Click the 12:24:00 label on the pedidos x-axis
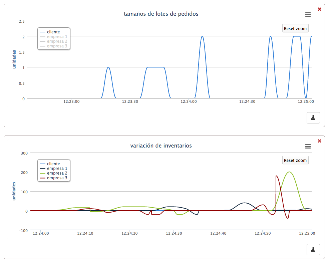Screen dimensions: 328x263 pyautogui.click(x=189, y=102)
